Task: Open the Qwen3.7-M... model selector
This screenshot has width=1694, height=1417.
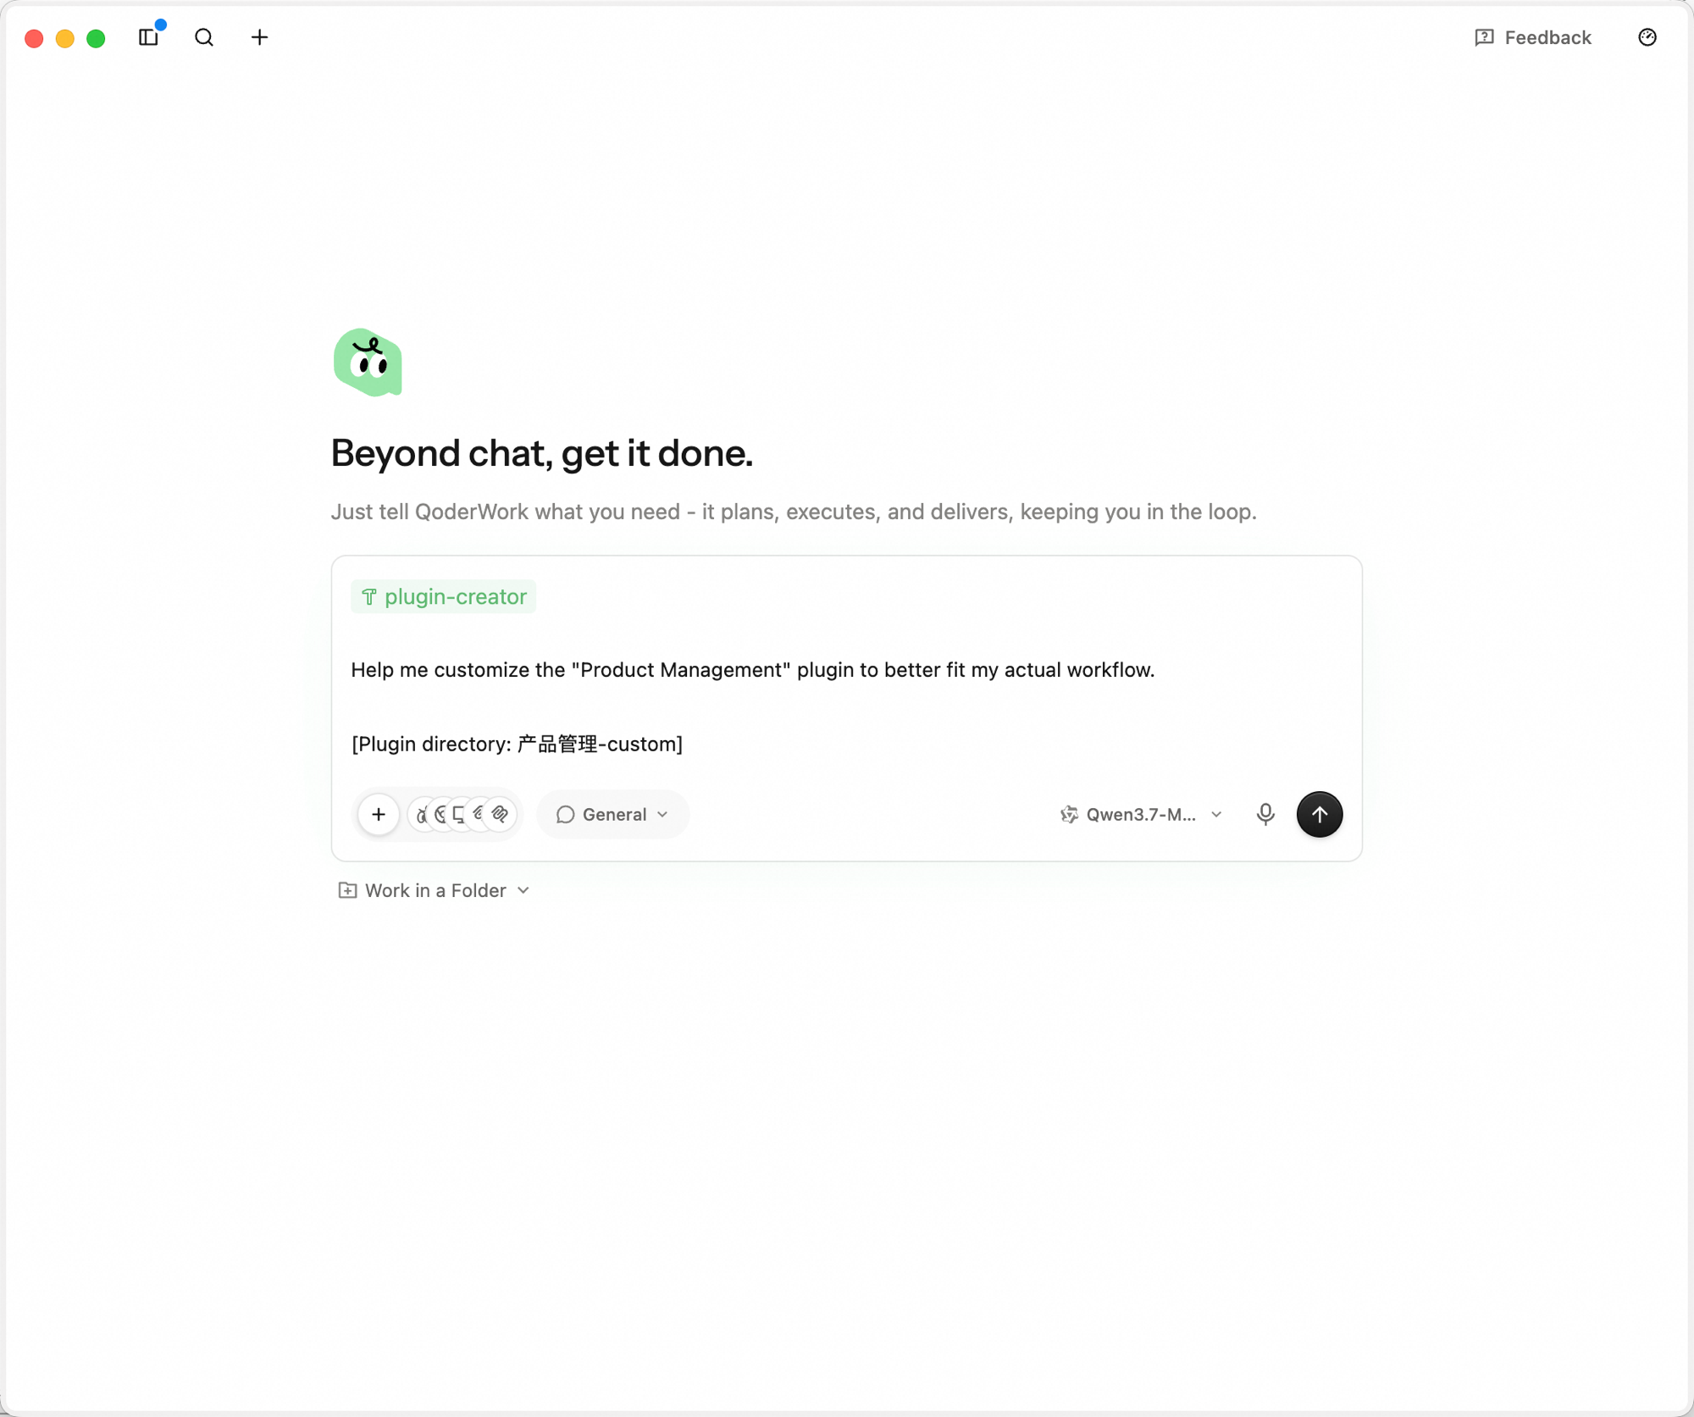Action: [1141, 814]
